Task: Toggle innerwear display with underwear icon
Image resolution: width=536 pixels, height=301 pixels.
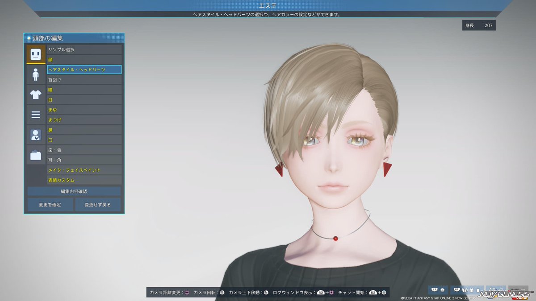Action: click(x=464, y=290)
